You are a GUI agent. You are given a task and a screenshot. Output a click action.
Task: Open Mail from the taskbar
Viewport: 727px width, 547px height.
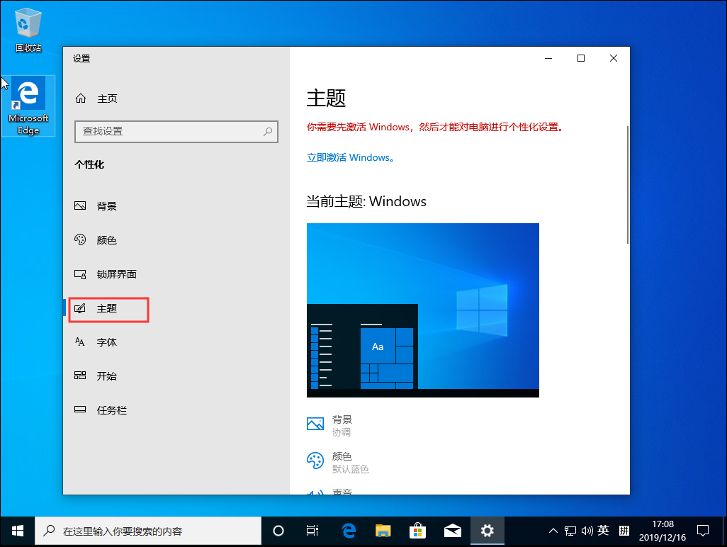coord(453,530)
